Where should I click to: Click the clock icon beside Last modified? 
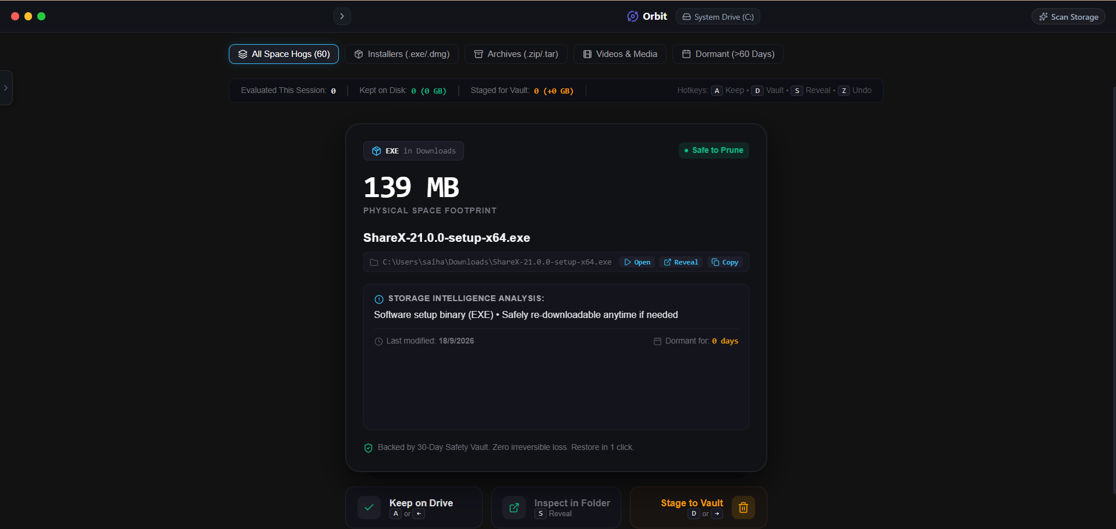378,341
